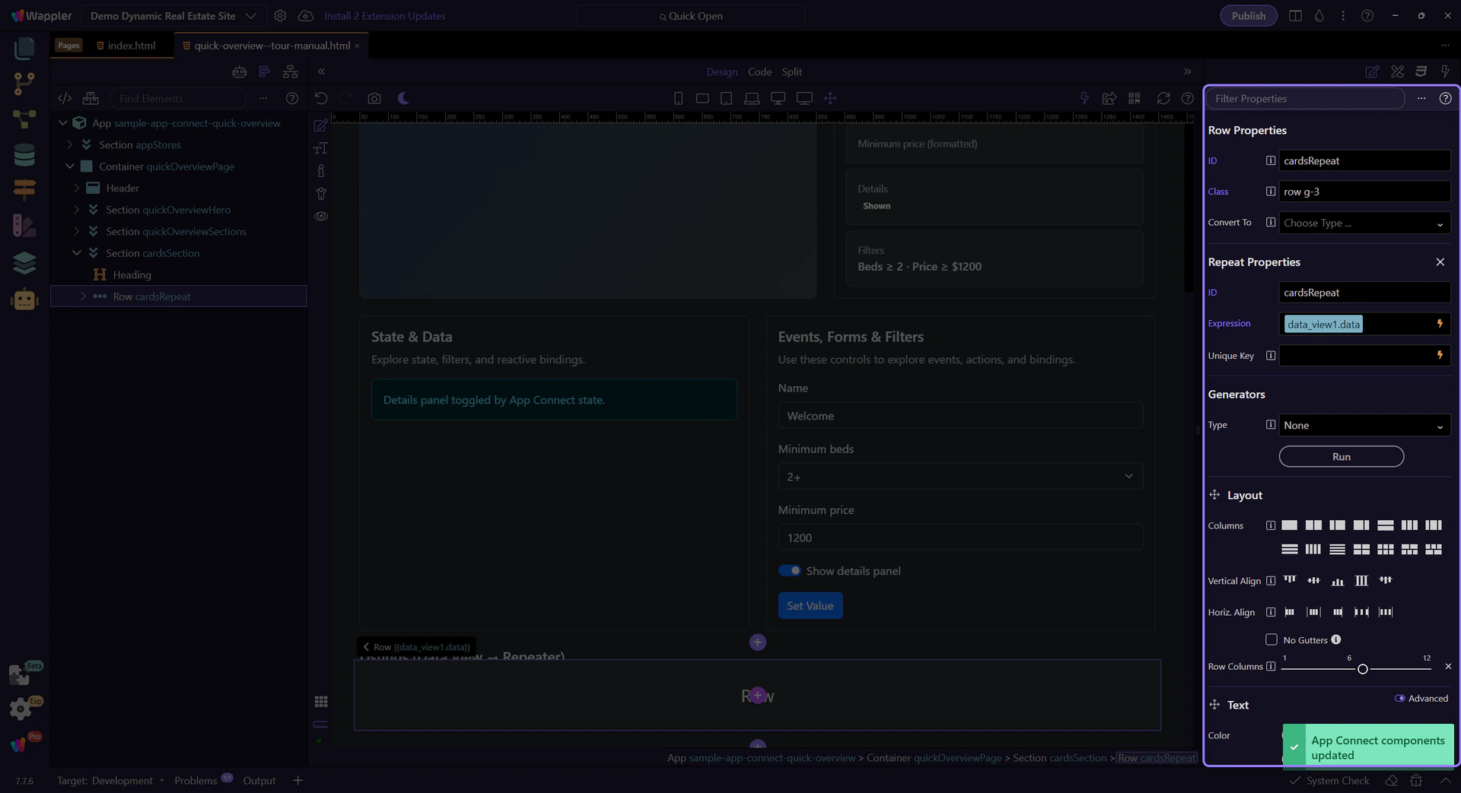Viewport: 1461px width, 793px height.
Task: Expand the Section quickOverviewHero tree node
Action: tap(76, 210)
